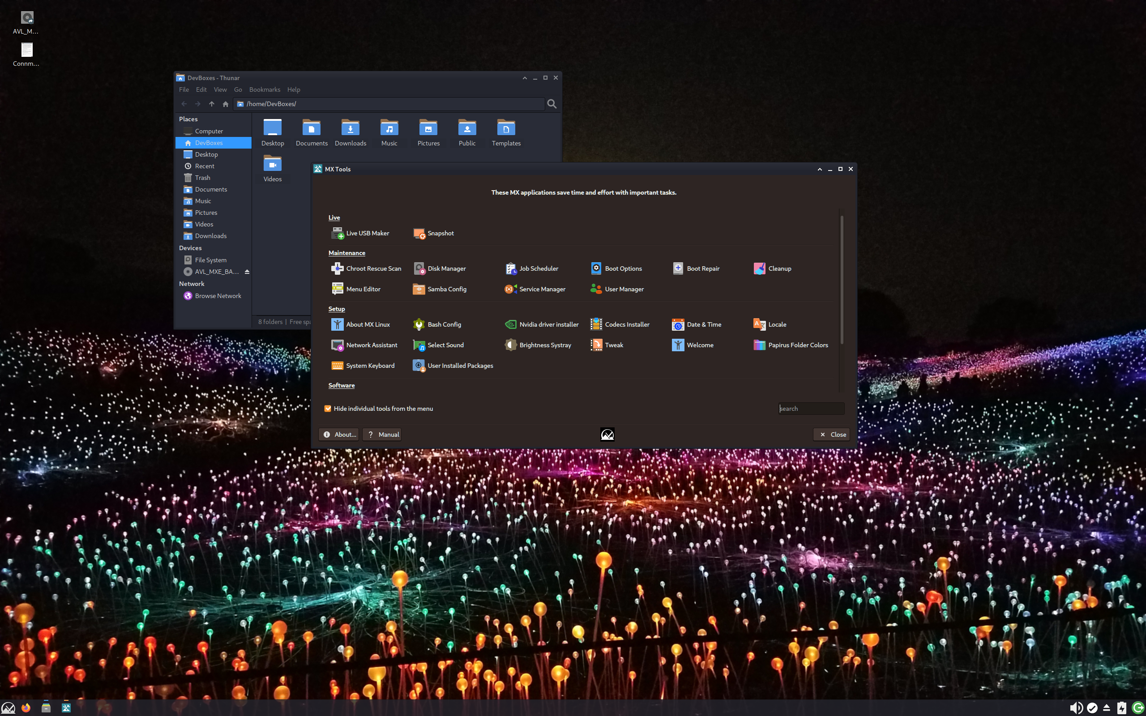The height and width of the screenshot is (716, 1146).
Task: Open the View menu in Thunar
Action: click(x=220, y=89)
